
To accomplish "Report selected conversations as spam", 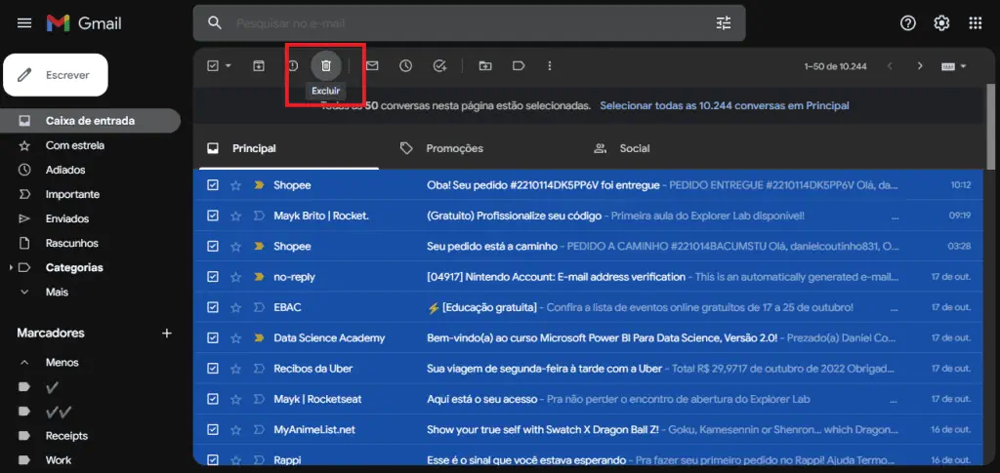I will click(293, 65).
